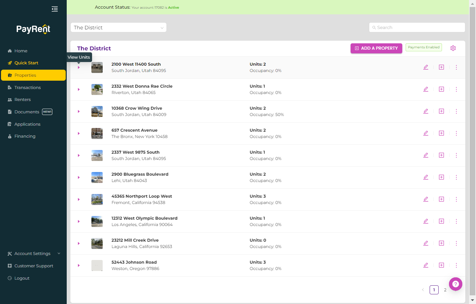Screen dimensions: 476x304
Task: Click the PayRent logo
Action: [x=33, y=29]
